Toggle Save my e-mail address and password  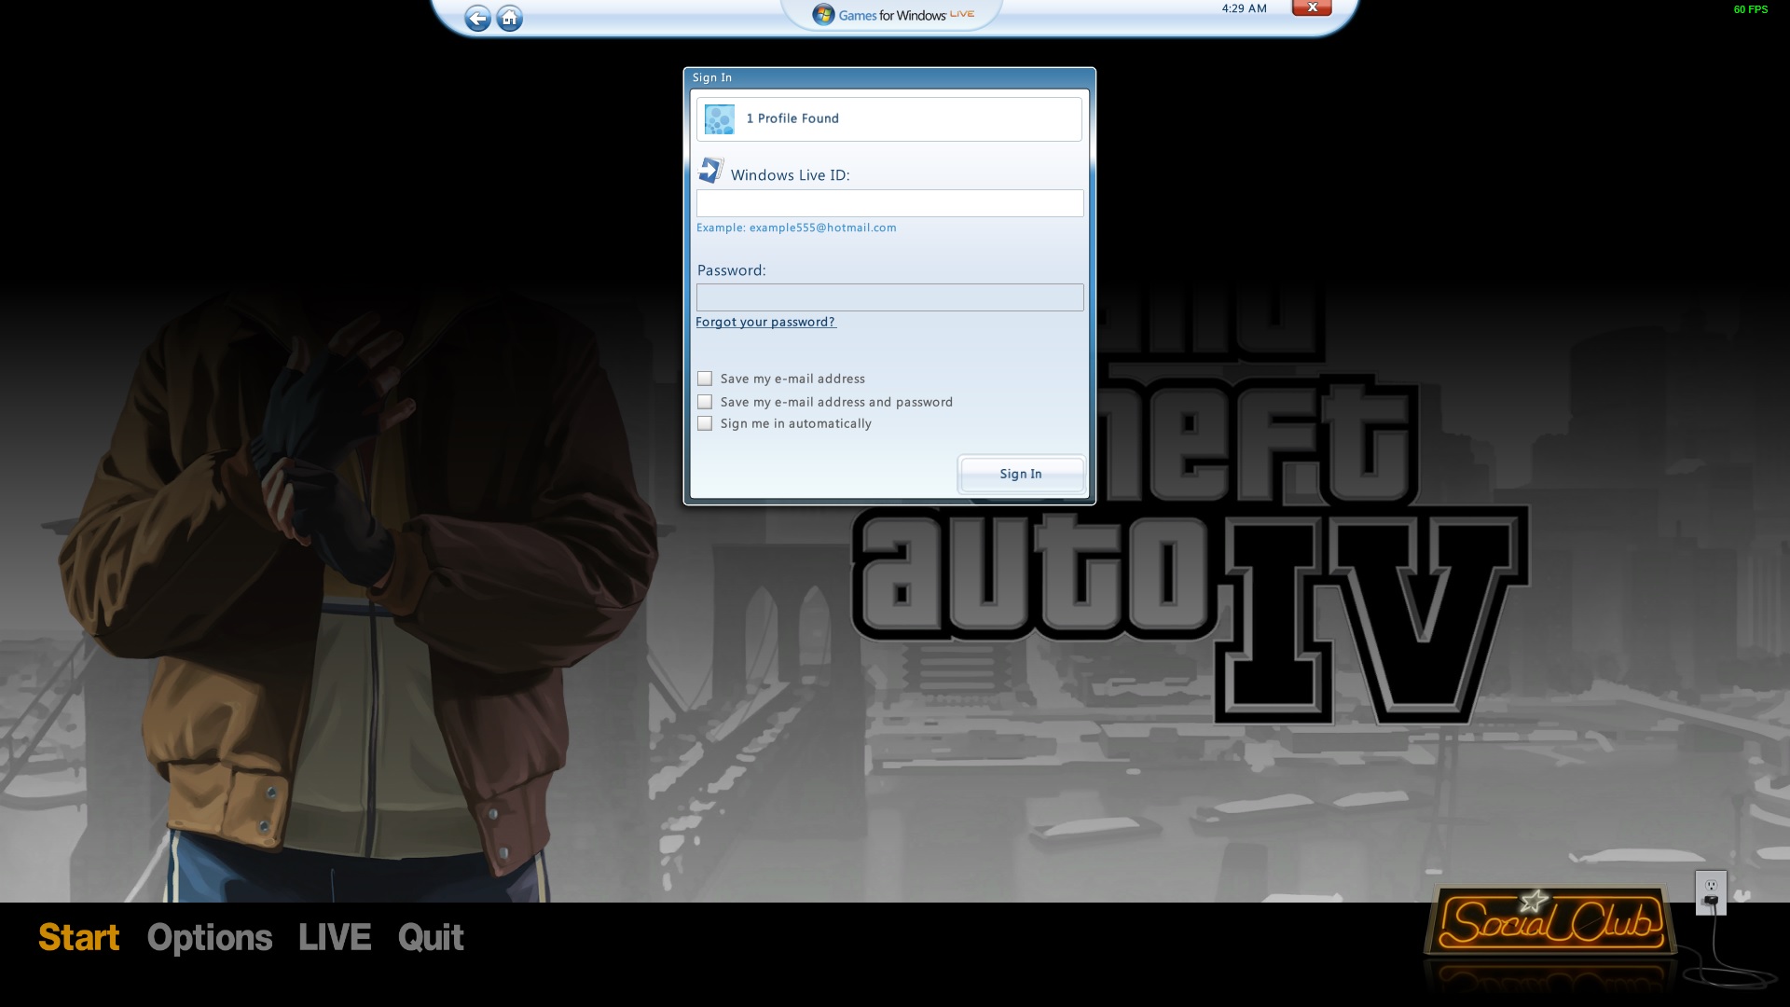click(x=705, y=401)
